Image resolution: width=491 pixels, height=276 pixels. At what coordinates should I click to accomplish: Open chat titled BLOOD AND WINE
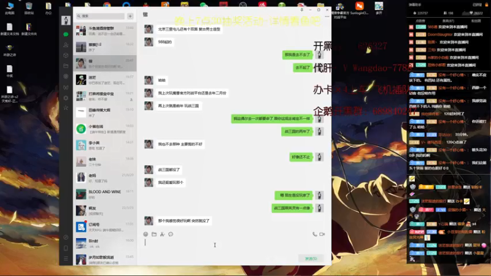pyautogui.click(x=104, y=194)
